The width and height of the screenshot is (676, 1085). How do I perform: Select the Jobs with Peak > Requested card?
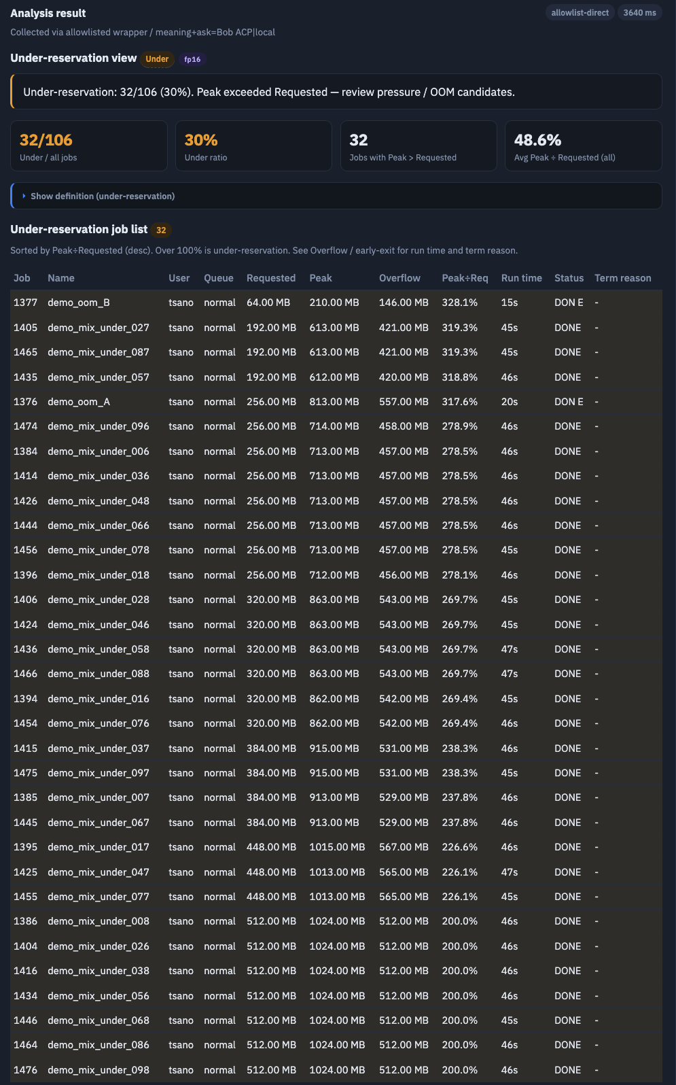point(419,146)
